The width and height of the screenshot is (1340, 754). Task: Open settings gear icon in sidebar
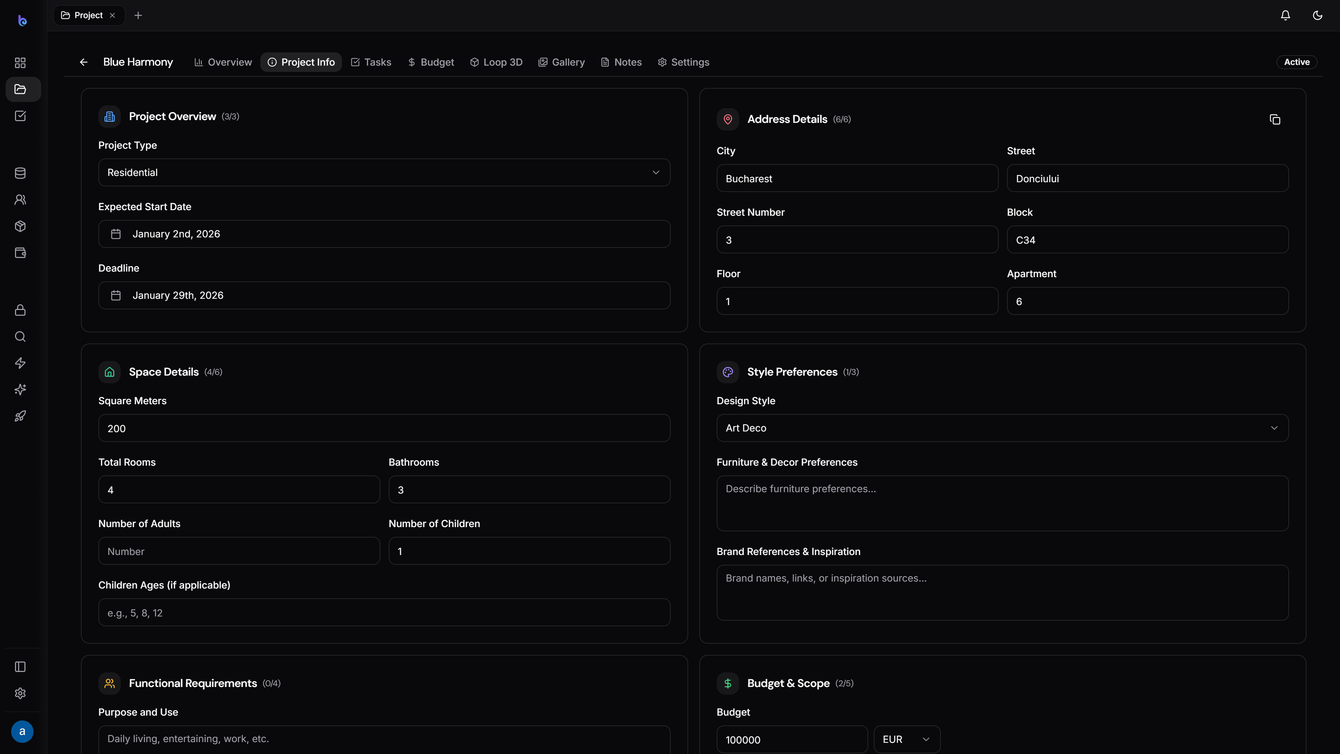[20, 693]
